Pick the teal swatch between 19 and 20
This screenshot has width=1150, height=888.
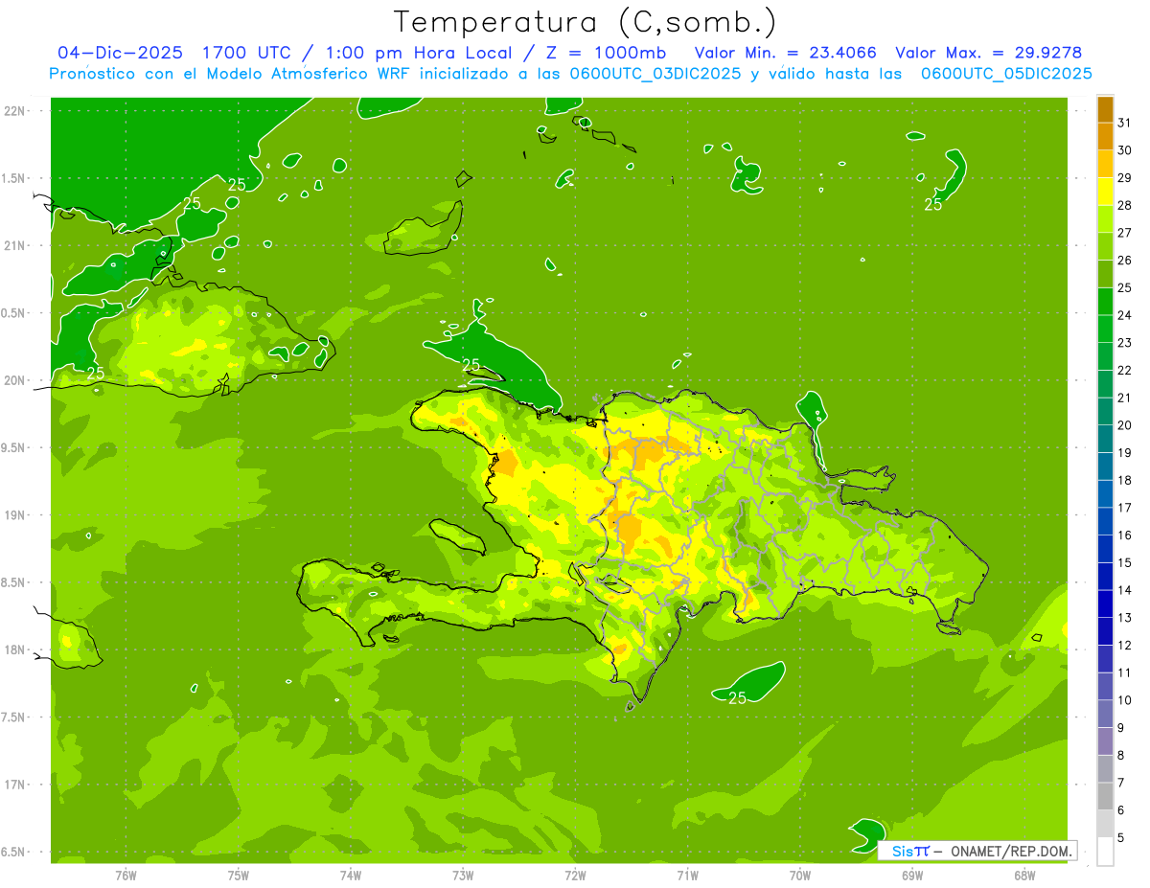click(1105, 439)
